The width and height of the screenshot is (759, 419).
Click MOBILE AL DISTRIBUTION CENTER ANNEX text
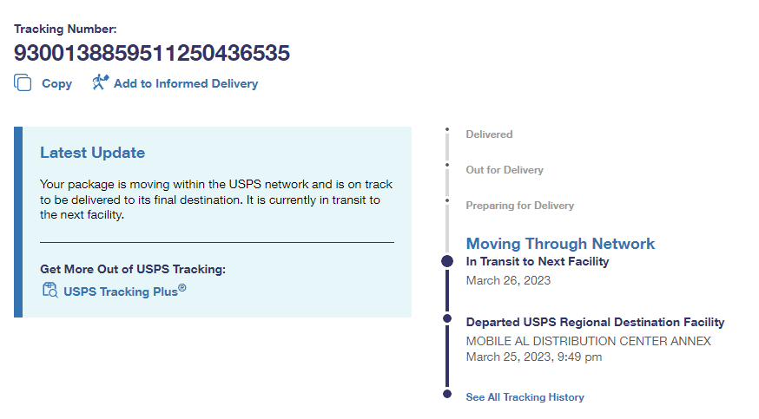coord(588,341)
